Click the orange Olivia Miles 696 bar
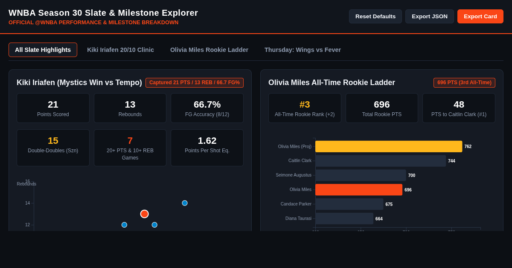 359,190
